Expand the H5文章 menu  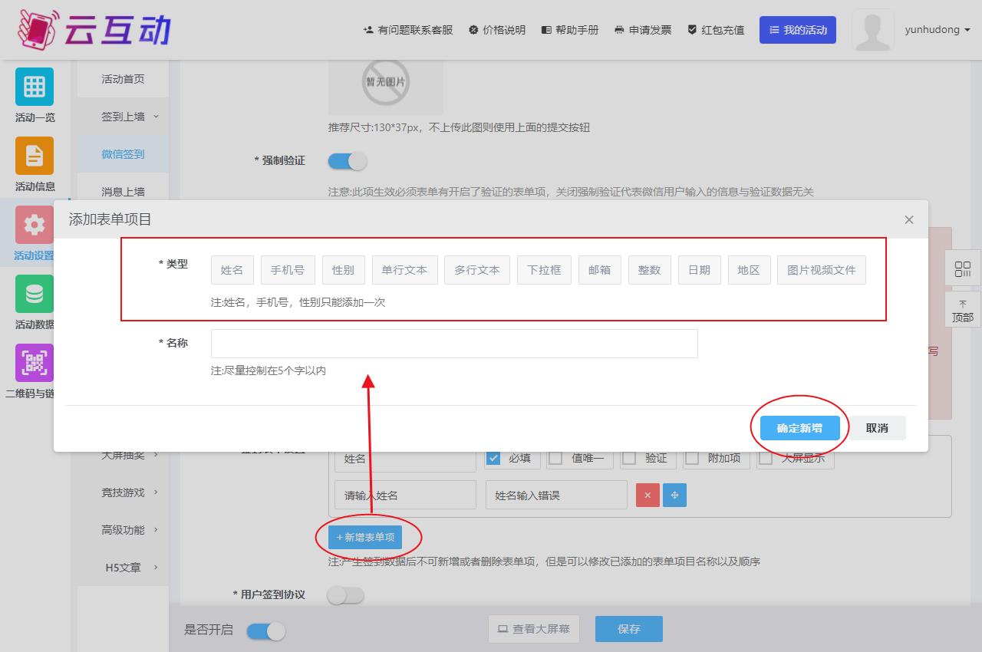coord(123,568)
